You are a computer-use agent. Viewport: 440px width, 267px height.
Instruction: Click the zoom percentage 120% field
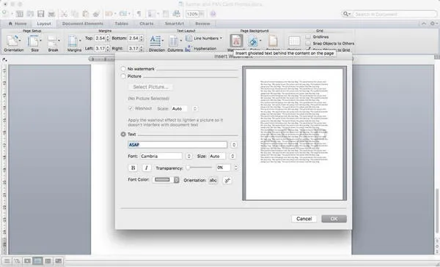pyautogui.click(x=192, y=14)
